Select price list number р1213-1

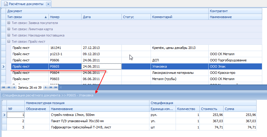pyautogui.click(x=65, y=54)
